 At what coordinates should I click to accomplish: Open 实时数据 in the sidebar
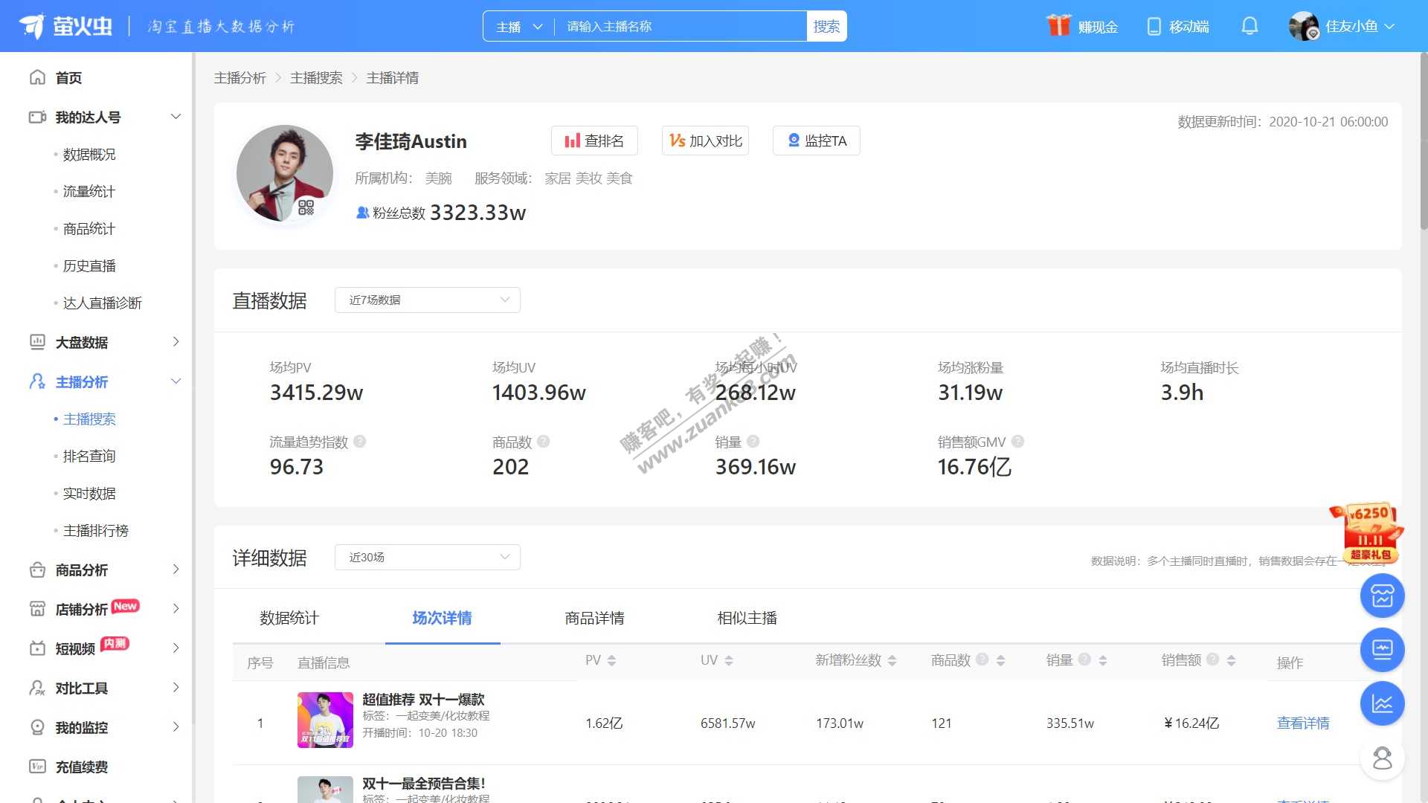click(89, 494)
